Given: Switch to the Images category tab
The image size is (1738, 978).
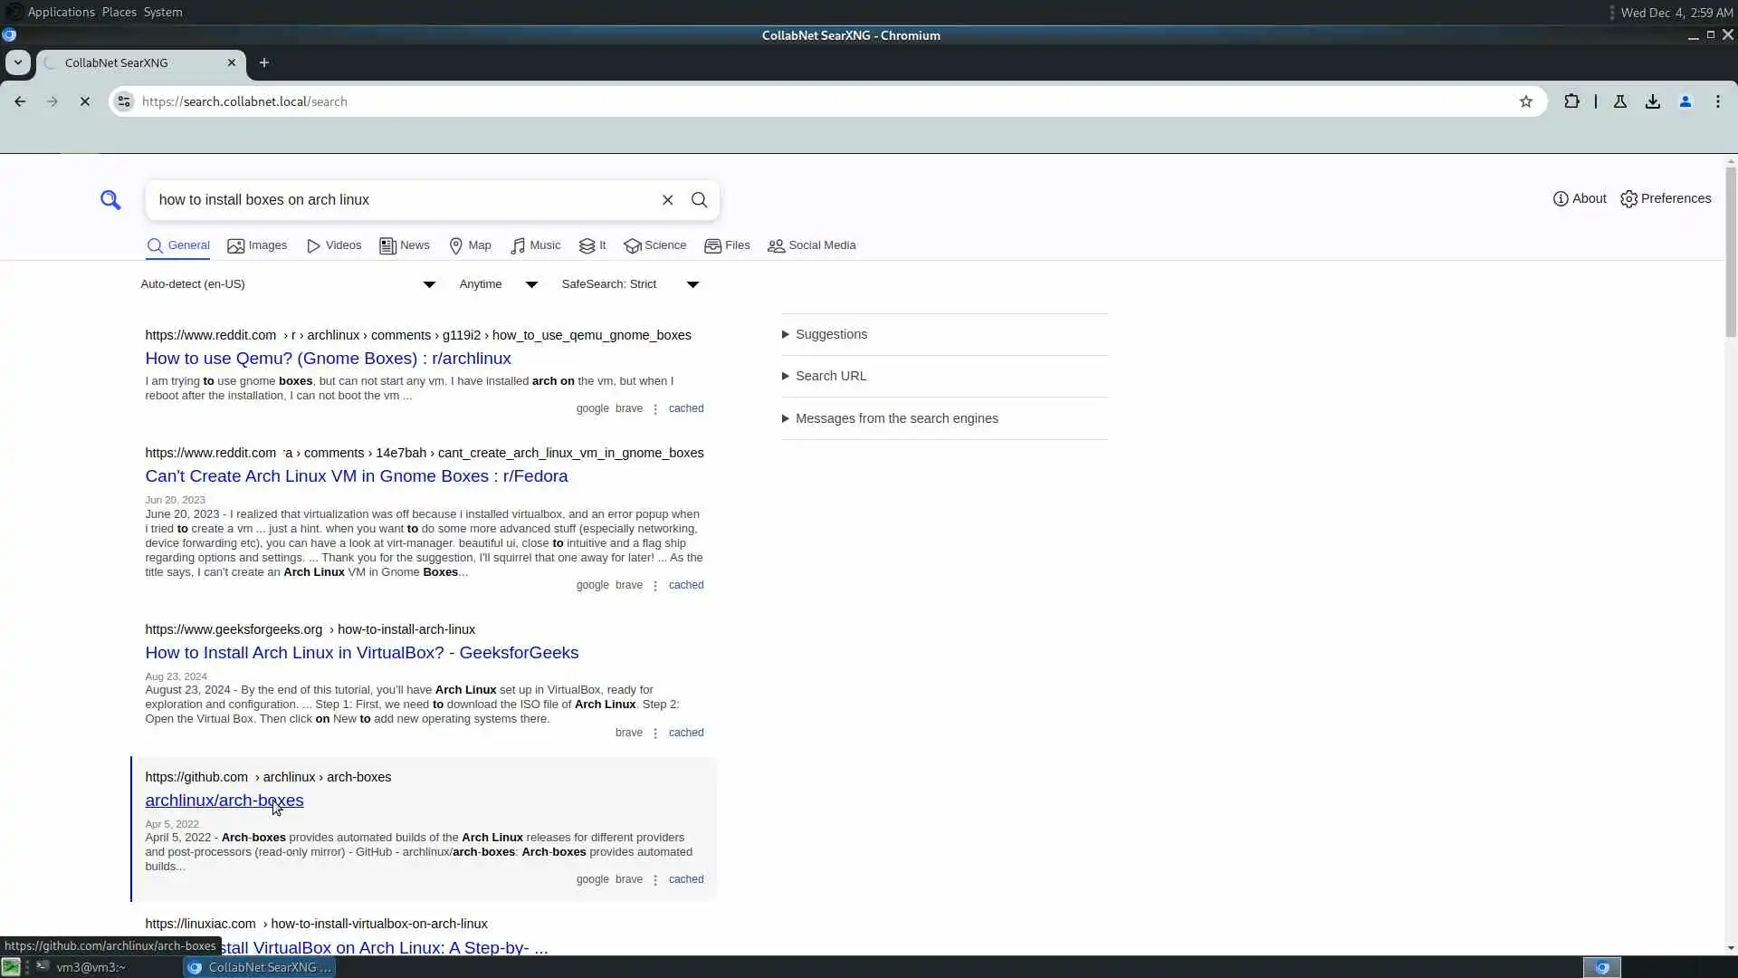Looking at the screenshot, I should 257,245.
